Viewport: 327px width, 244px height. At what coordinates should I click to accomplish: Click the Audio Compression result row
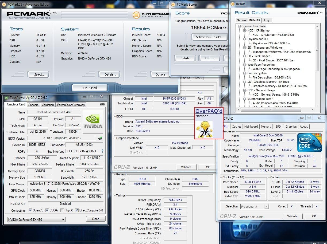click(275, 103)
